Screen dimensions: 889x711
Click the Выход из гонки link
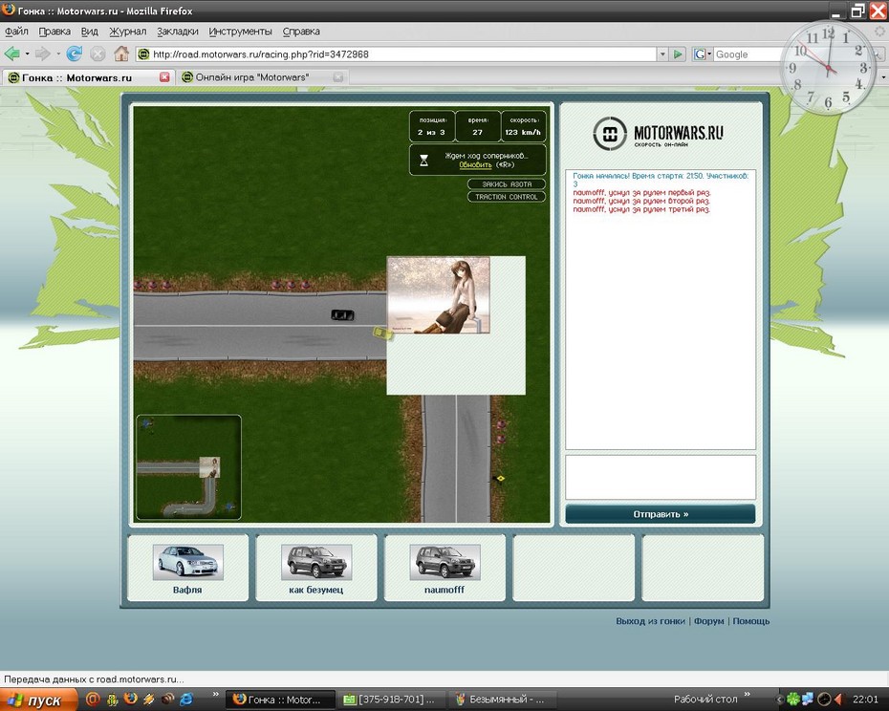(x=650, y=621)
